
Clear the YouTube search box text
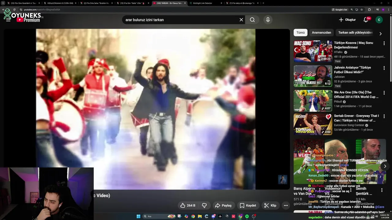[241, 20]
